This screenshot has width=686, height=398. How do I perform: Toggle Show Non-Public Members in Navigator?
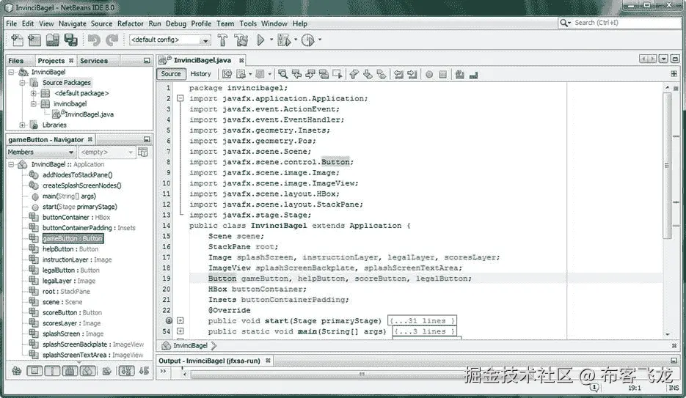[70, 372]
